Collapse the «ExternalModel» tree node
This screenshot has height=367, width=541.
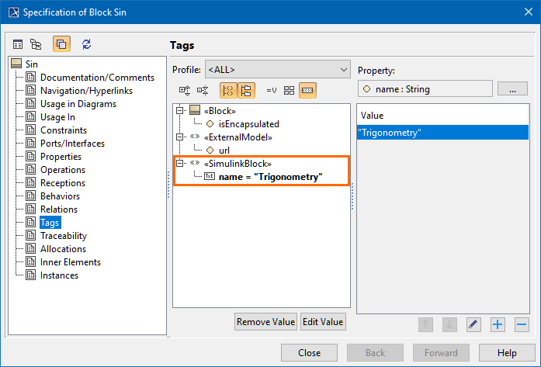pos(179,137)
